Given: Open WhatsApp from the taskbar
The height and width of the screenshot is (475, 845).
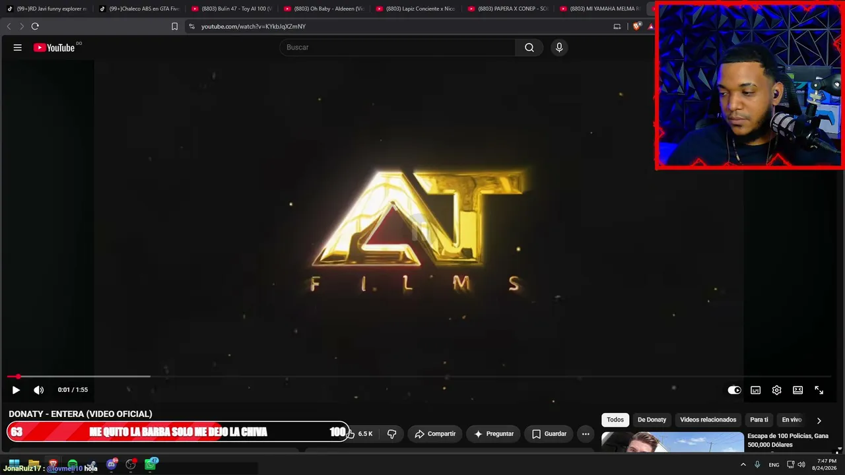Looking at the screenshot, I should click(x=151, y=464).
